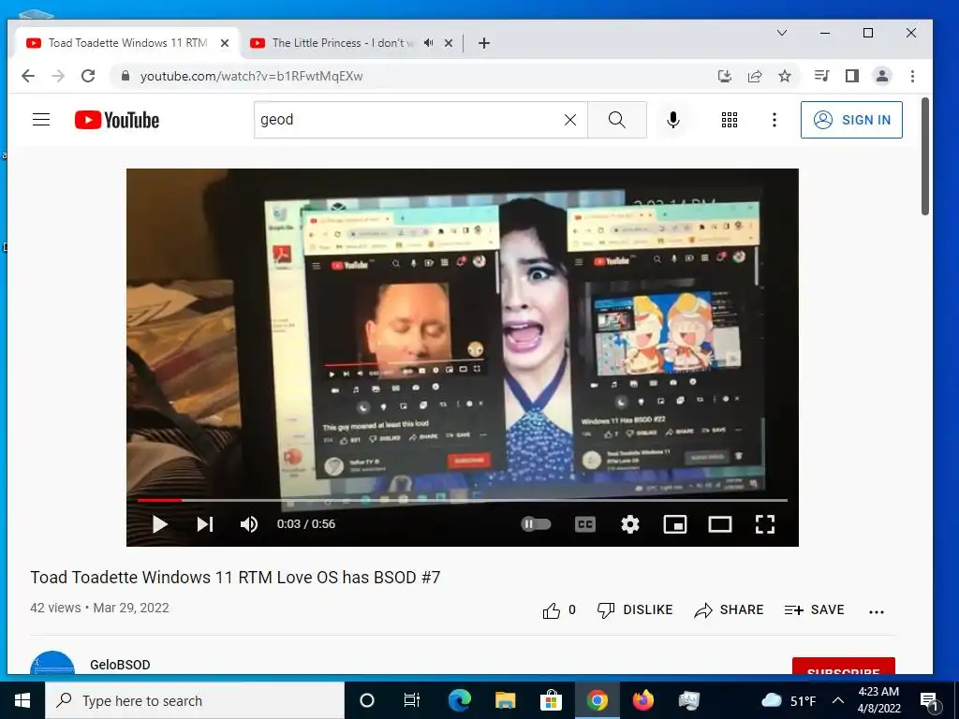Open YouTube apps grid
Viewport: 959px width, 719px height.
pyautogui.click(x=729, y=120)
